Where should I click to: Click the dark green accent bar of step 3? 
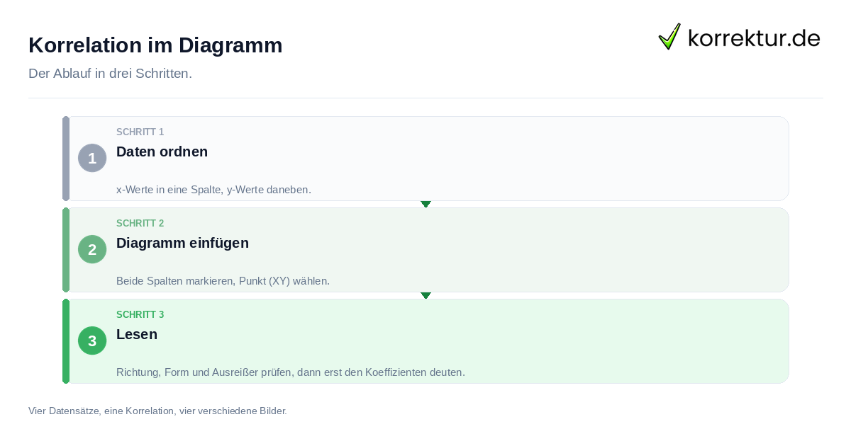click(66, 341)
